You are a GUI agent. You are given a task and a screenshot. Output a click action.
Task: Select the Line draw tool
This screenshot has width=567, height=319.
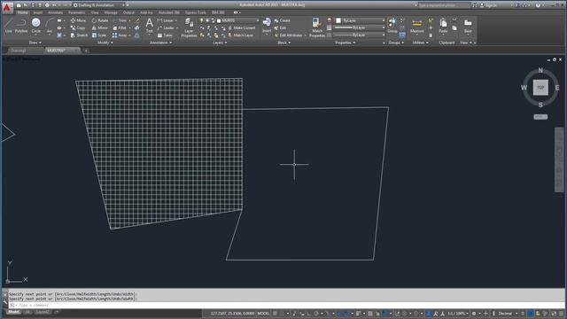click(8, 26)
